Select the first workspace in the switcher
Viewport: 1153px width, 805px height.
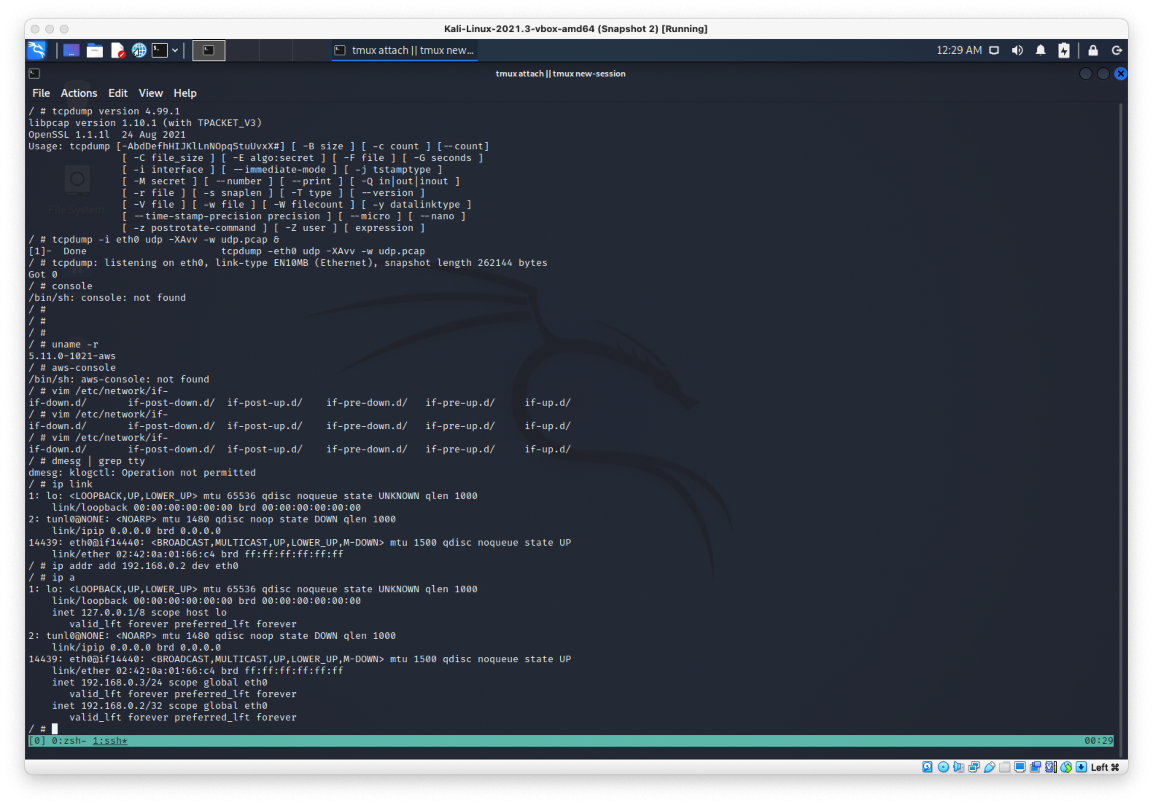(209, 50)
